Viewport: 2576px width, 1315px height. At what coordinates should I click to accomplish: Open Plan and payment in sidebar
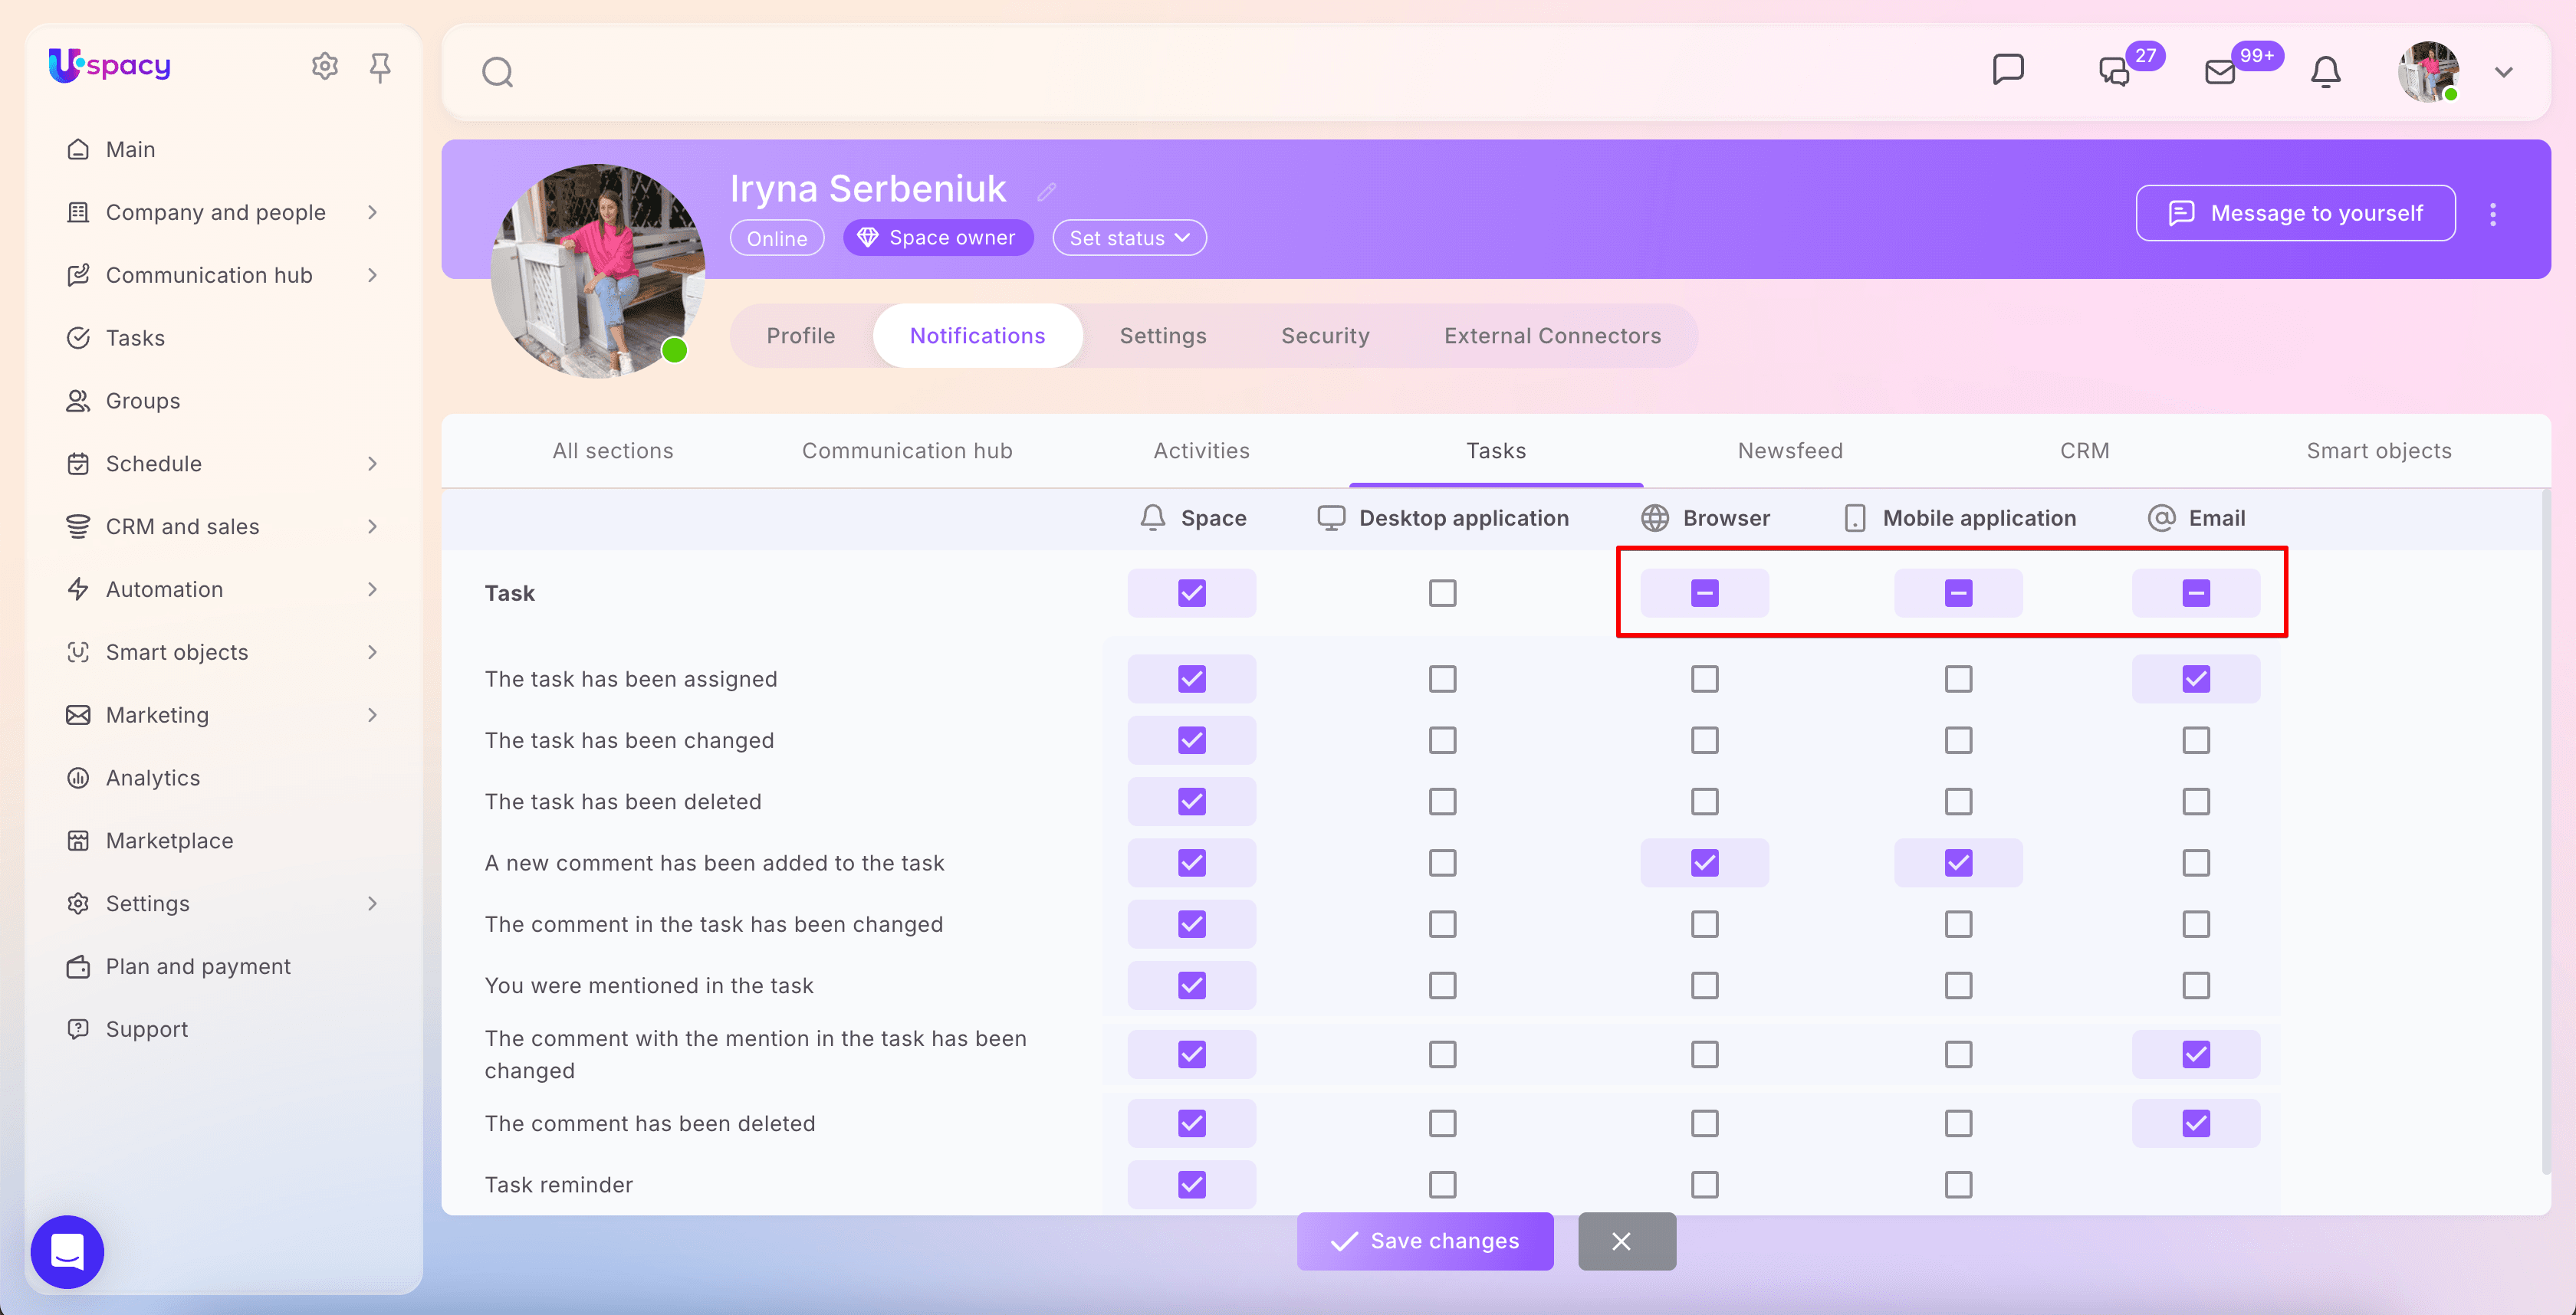click(x=198, y=967)
